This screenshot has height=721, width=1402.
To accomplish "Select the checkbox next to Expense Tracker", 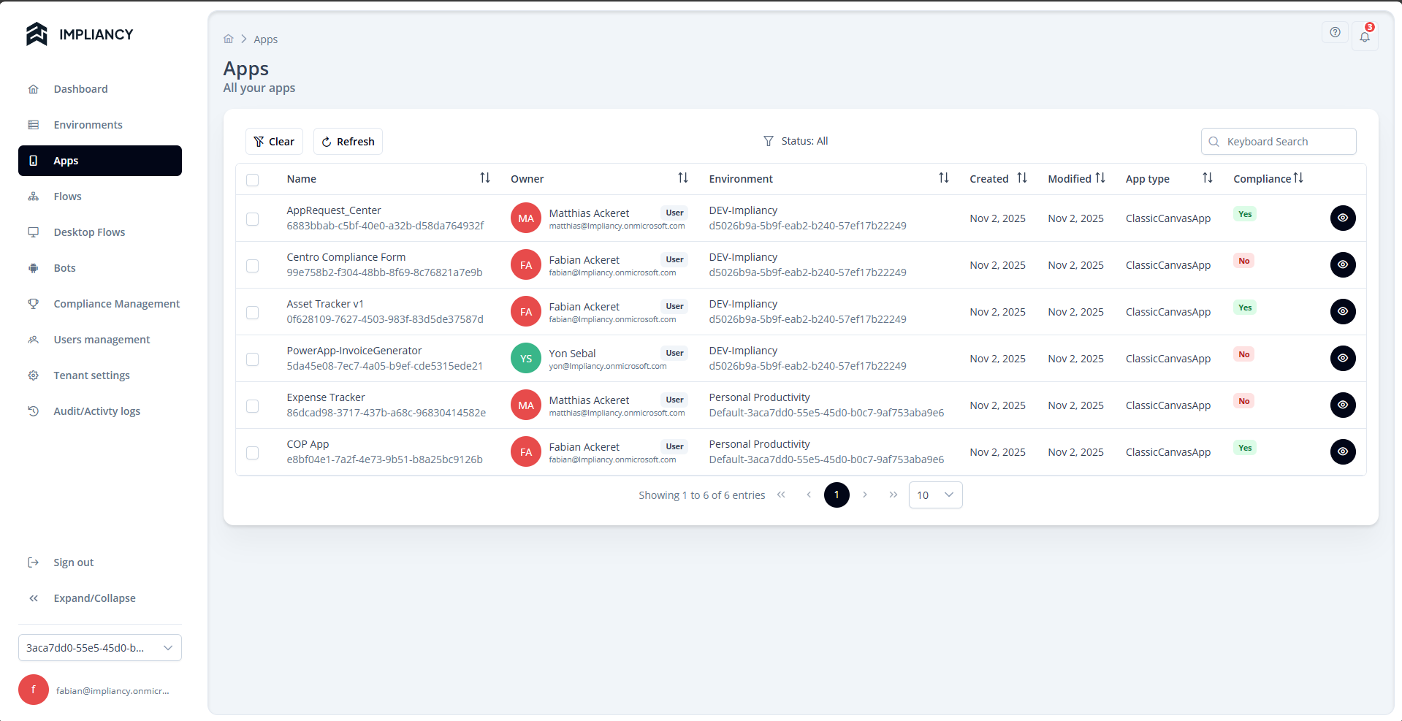I will [x=253, y=406].
